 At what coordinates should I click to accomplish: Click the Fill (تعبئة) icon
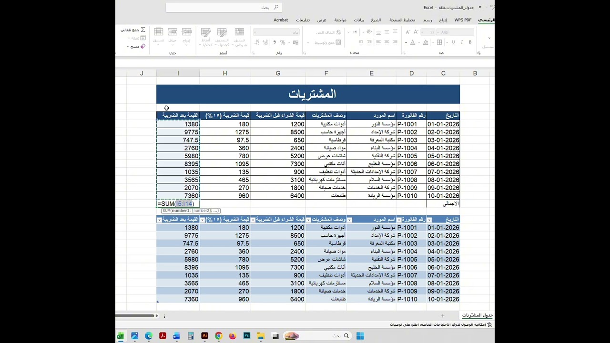point(143,38)
